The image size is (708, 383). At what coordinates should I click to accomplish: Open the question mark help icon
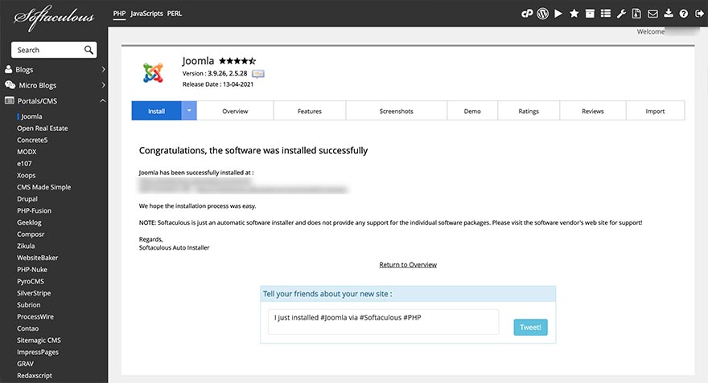pos(684,14)
